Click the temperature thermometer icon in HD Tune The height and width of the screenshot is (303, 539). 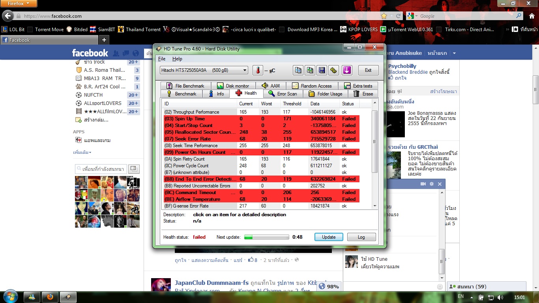pyautogui.click(x=258, y=70)
